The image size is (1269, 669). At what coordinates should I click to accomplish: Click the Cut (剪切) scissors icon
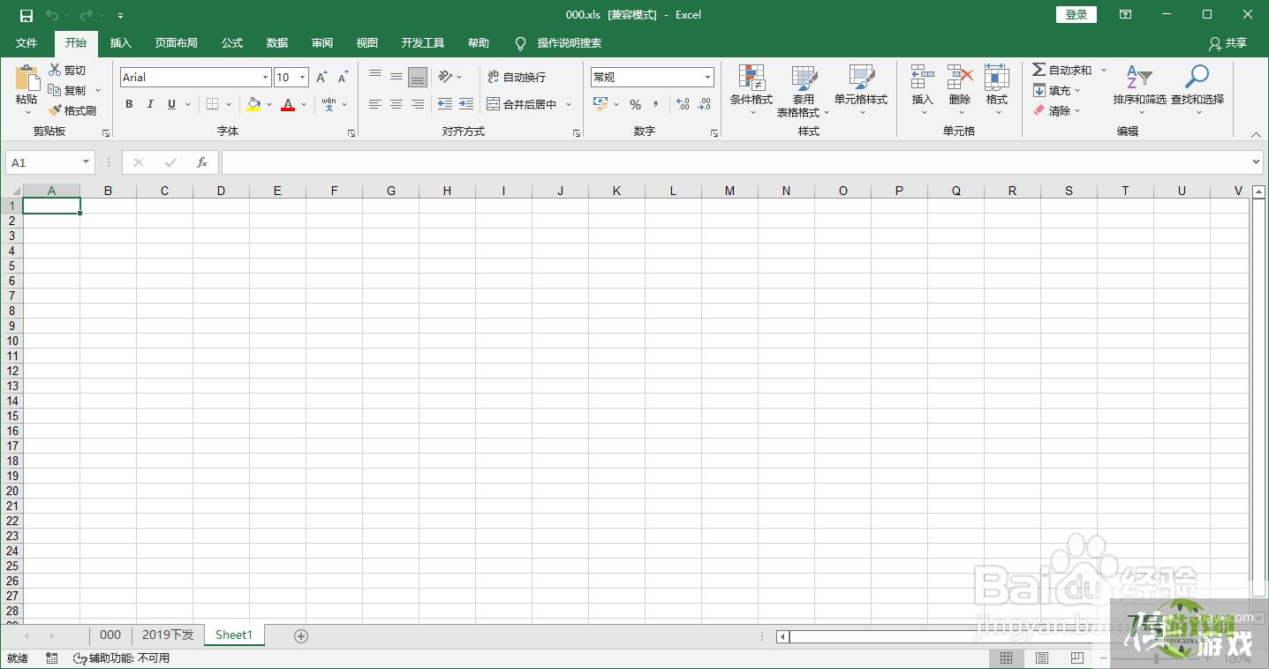point(56,70)
